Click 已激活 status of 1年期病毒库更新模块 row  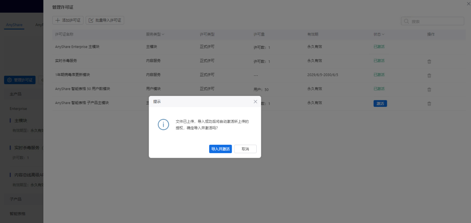379,75
